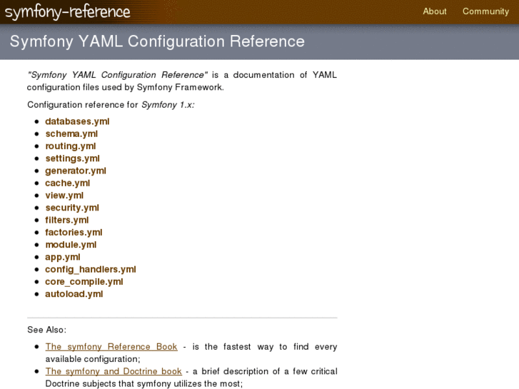
Task: View the settings.yml reference
Action: point(73,158)
